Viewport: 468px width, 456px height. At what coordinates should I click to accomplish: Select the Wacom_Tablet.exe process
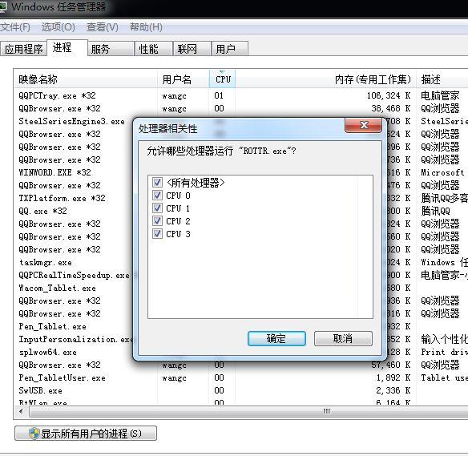pyautogui.click(x=58, y=288)
